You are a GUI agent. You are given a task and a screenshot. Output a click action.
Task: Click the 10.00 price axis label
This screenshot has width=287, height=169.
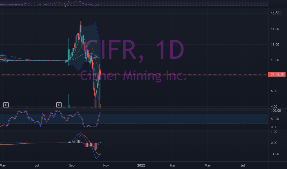tap(275, 60)
